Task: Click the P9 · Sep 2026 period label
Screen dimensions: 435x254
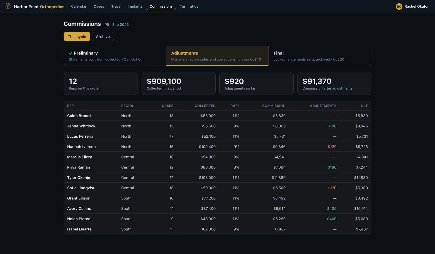Action: [x=117, y=24]
